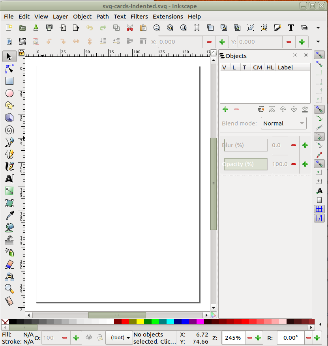Click the Open file folder icon
The image size is (328, 346).
coord(22,28)
